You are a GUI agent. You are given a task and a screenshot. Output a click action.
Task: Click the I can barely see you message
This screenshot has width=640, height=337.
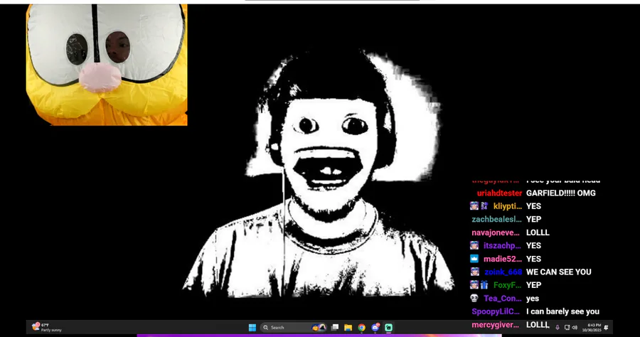coord(563,311)
